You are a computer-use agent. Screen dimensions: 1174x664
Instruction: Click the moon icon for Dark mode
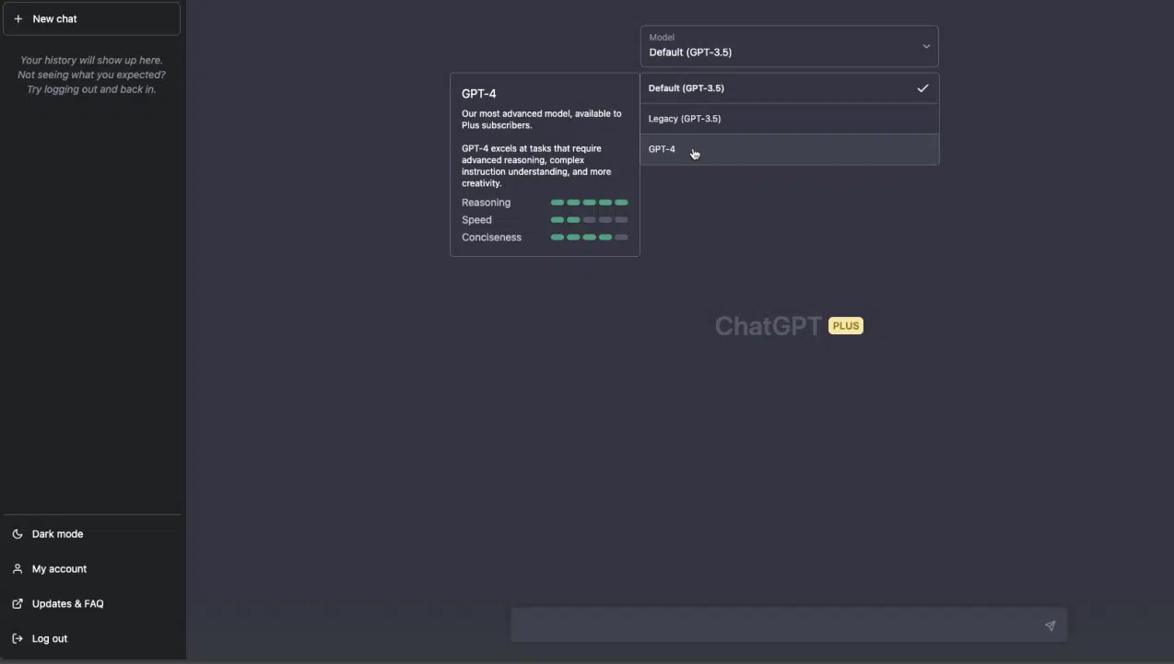(x=18, y=534)
